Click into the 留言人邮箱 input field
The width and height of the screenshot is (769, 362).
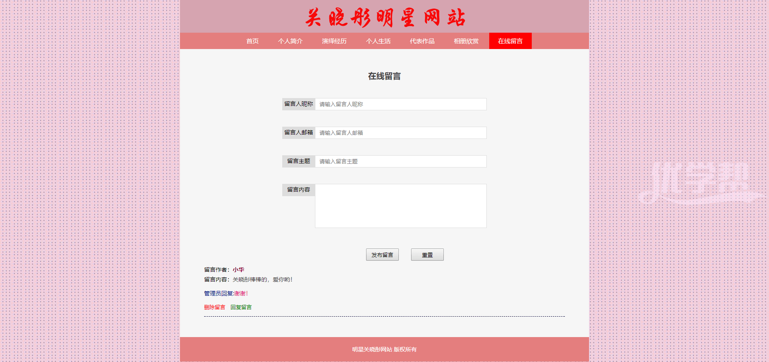click(x=400, y=133)
